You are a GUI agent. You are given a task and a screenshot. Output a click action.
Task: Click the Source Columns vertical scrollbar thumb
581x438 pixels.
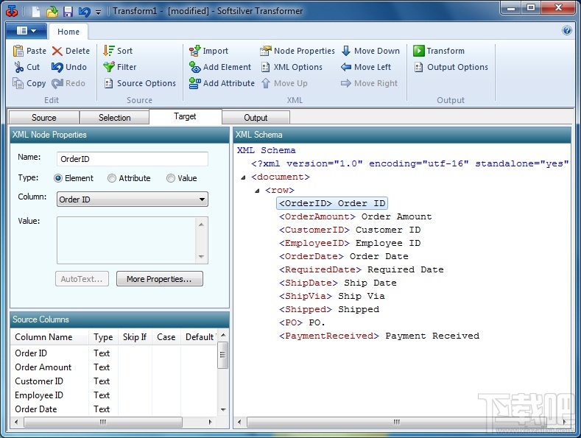pyautogui.click(x=222, y=355)
